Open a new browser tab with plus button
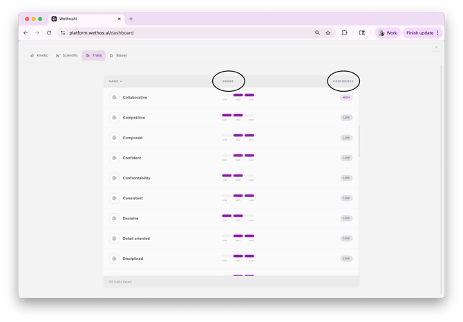This screenshot has height=322, width=463. (x=131, y=19)
